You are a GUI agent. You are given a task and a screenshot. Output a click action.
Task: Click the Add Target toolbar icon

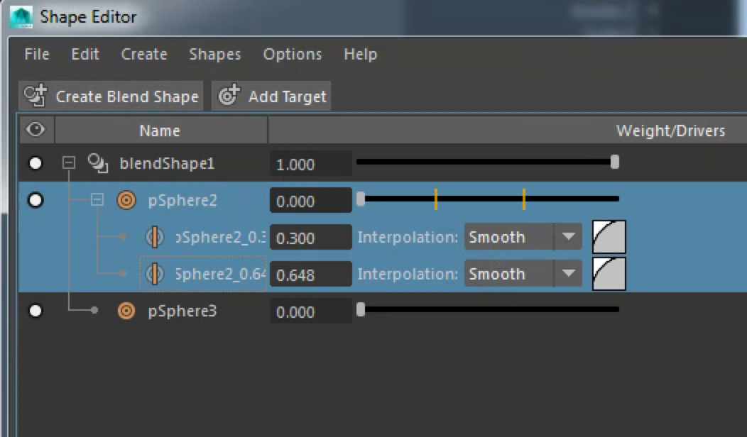point(229,95)
